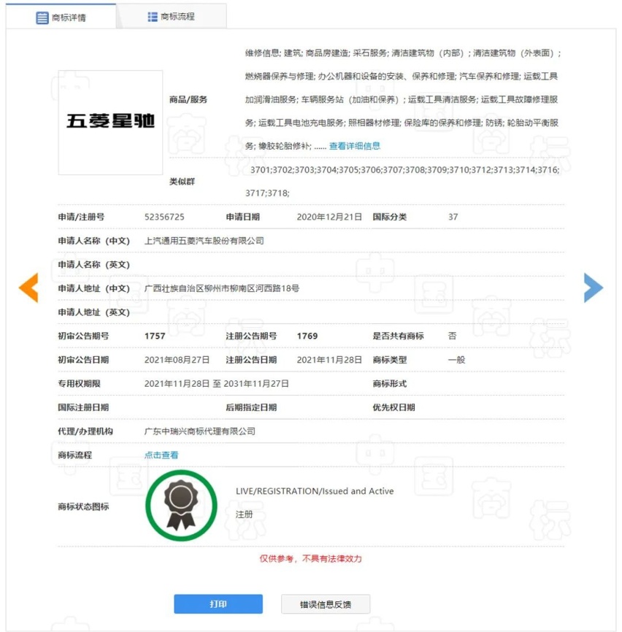Click the 申请人地址（英文） label

pos(94,312)
